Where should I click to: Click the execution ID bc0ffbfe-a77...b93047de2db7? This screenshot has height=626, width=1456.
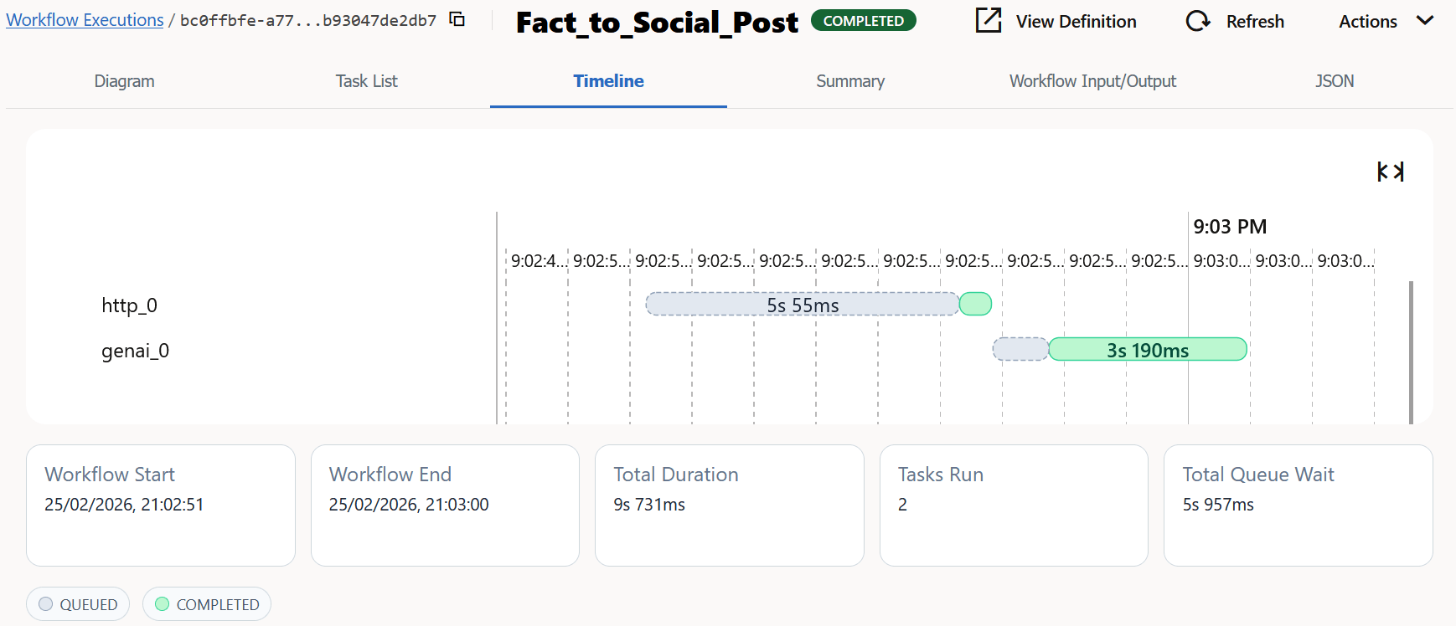308,20
